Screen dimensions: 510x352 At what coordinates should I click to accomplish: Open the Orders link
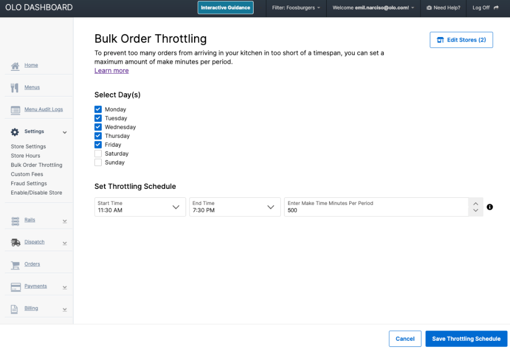32,264
